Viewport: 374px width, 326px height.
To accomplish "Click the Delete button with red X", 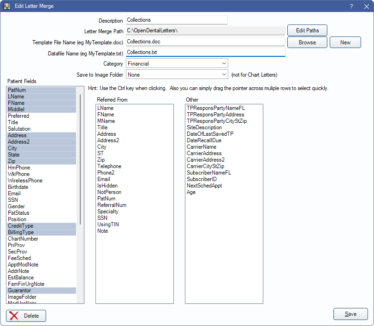I will [x=26, y=316].
